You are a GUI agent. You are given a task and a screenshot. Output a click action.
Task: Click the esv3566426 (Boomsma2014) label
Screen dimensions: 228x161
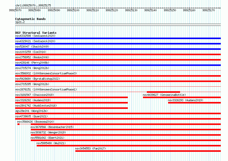click(x=36, y=122)
